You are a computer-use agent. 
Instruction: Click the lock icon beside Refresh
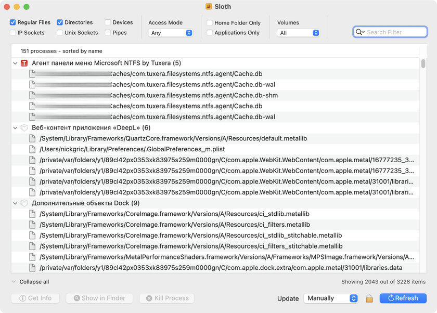pos(369,298)
